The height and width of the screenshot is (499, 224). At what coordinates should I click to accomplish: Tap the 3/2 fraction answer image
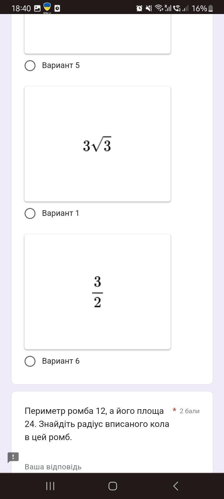(x=97, y=292)
